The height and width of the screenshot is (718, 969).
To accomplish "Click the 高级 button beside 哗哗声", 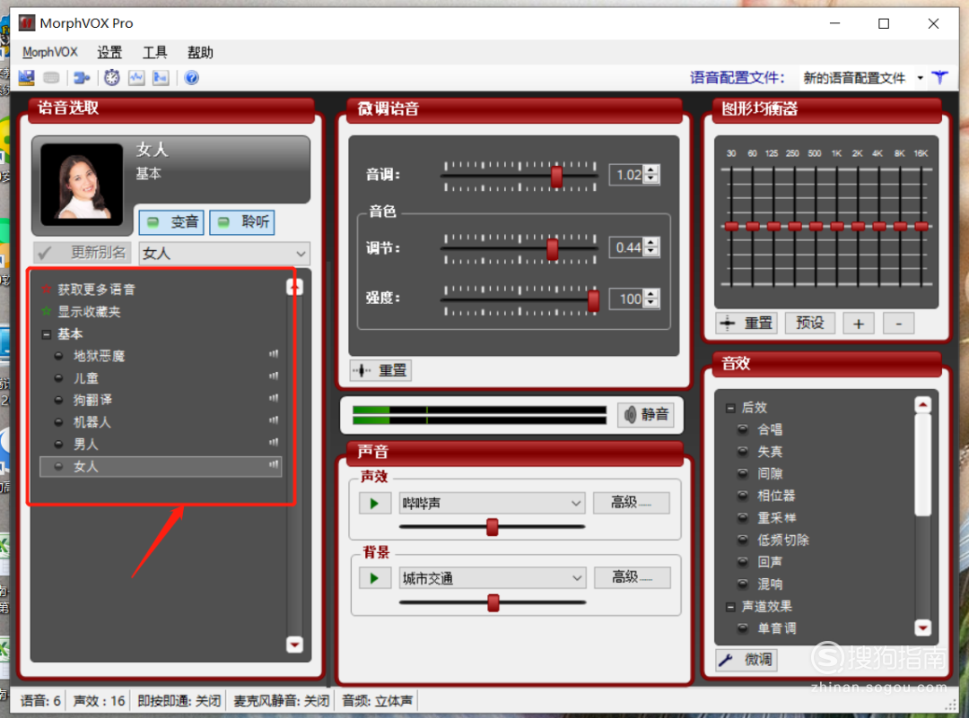I will [632, 503].
